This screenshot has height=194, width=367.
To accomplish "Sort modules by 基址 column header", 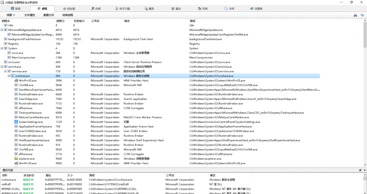I will coord(55,175).
